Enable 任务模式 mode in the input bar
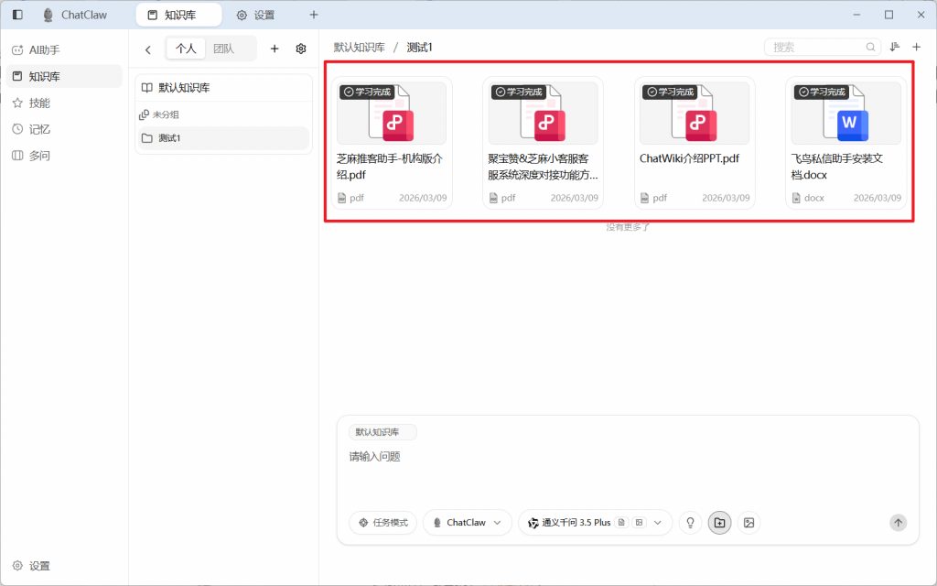 click(382, 522)
